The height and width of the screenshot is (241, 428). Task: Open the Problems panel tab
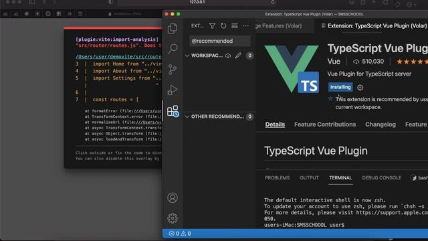[x=277, y=178]
